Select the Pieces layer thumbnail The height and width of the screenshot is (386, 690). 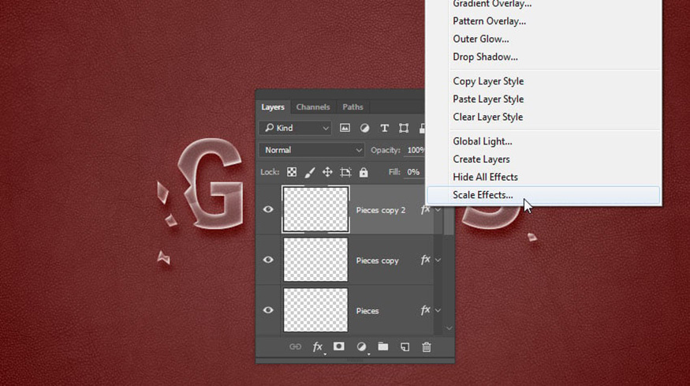tap(315, 310)
